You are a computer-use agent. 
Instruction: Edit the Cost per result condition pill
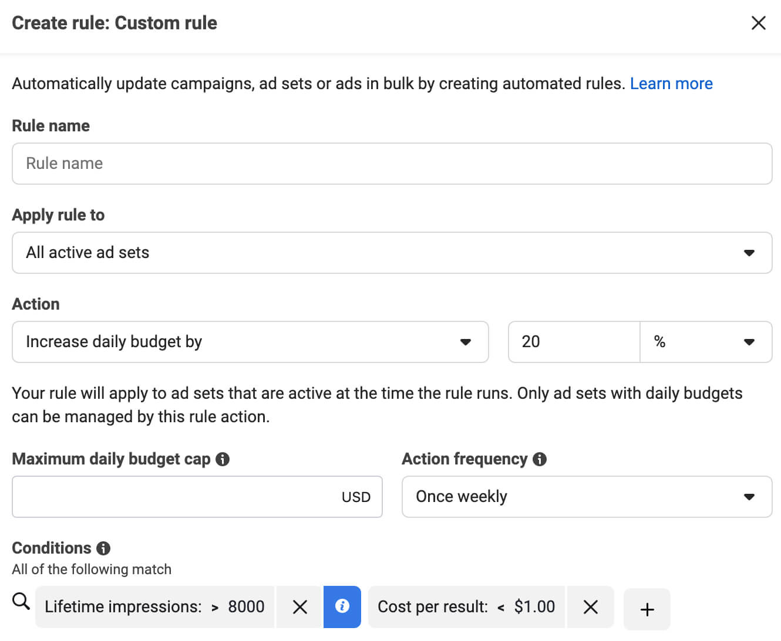(x=466, y=606)
